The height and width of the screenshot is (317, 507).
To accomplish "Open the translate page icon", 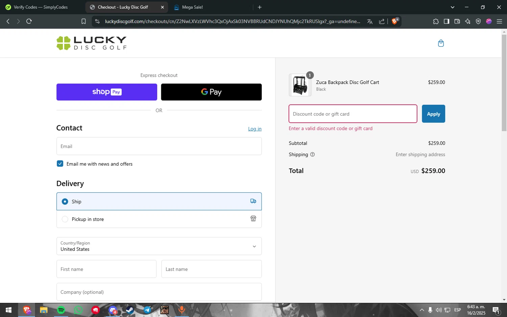I will pos(370,21).
